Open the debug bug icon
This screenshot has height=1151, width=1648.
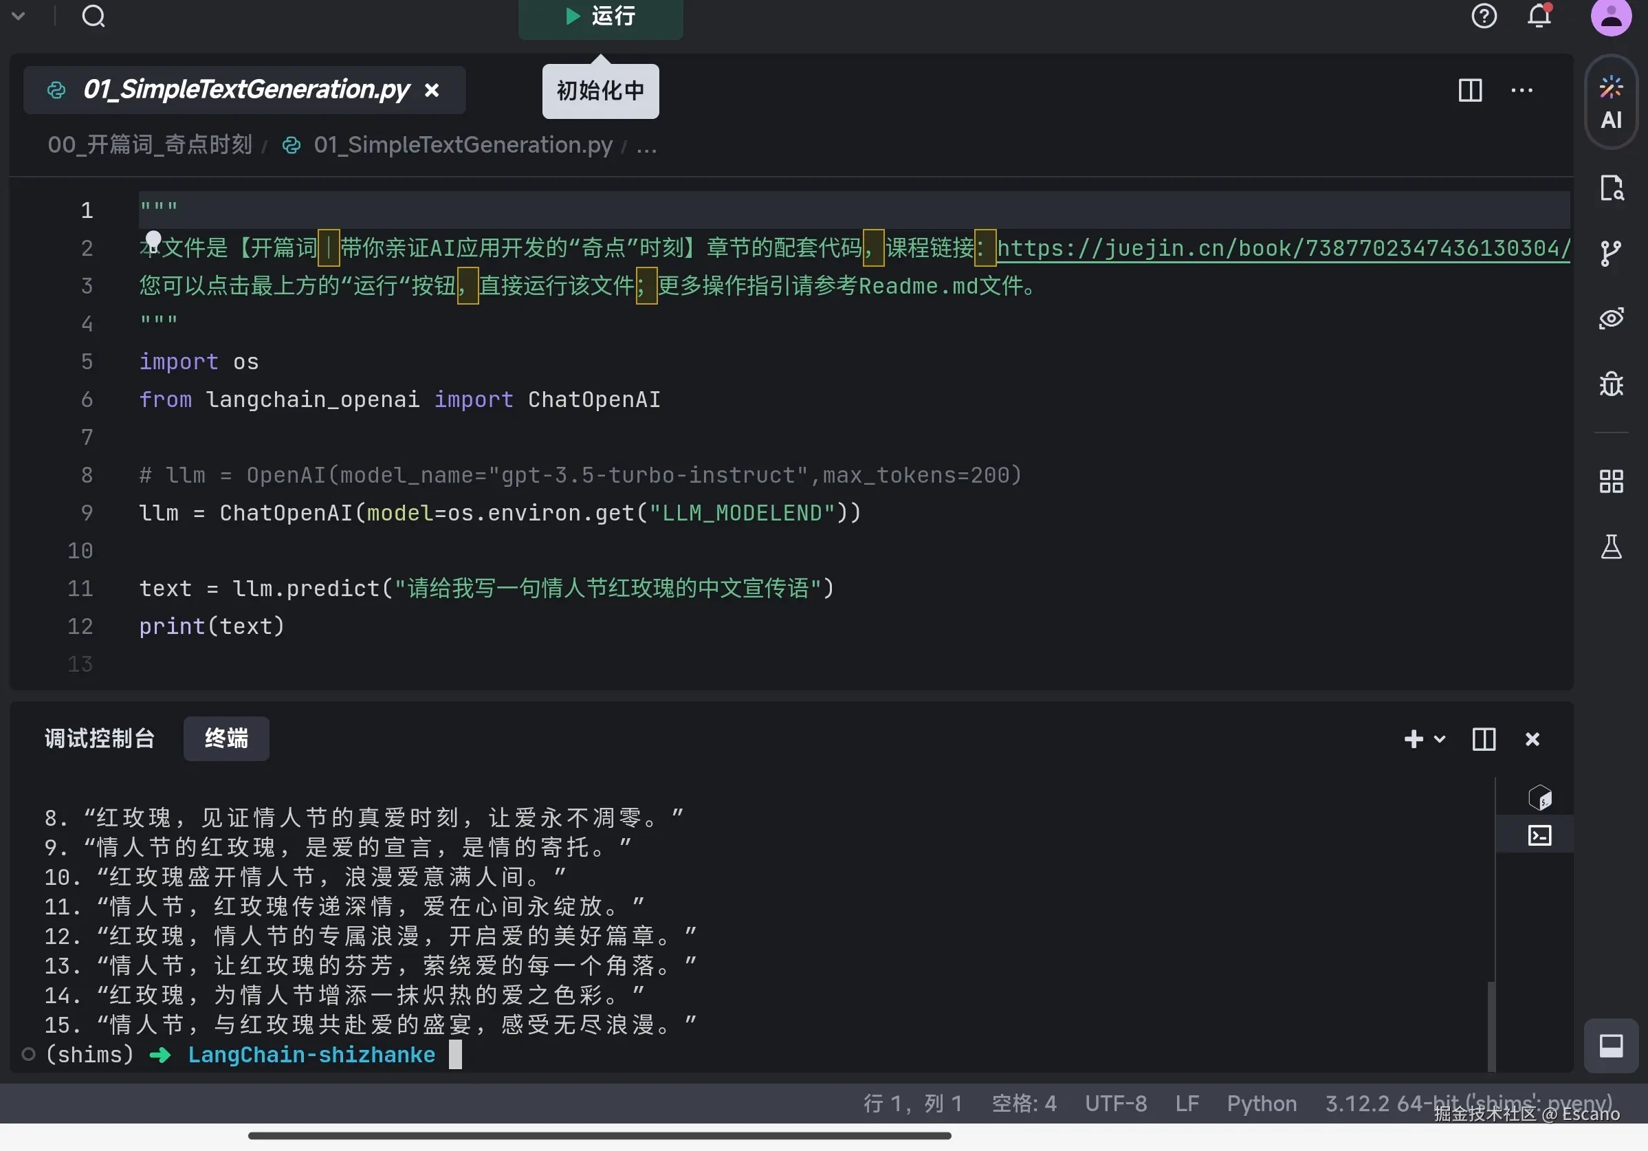click(1612, 384)
